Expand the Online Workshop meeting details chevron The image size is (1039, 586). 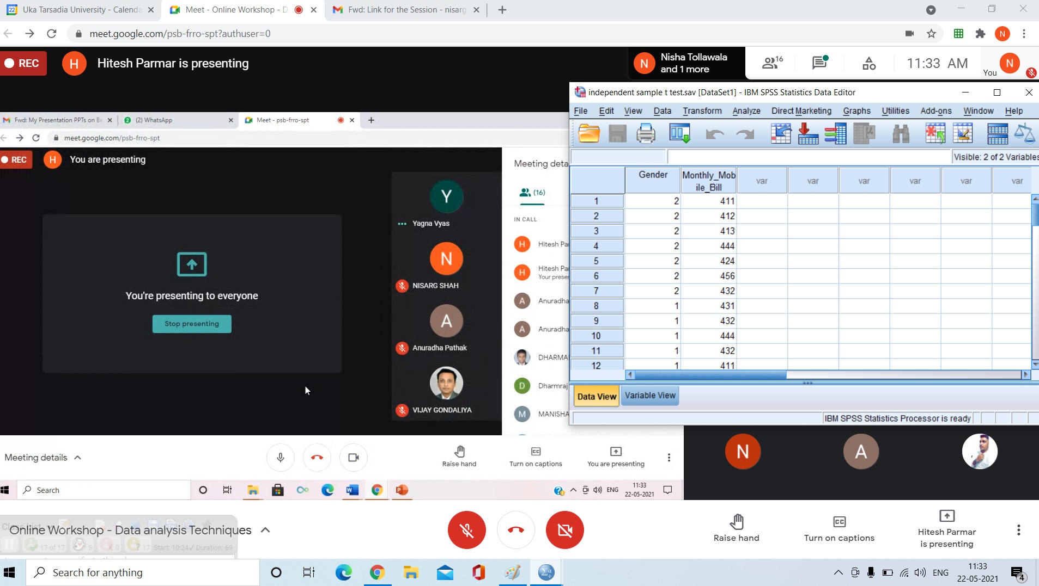coord(265,530)
